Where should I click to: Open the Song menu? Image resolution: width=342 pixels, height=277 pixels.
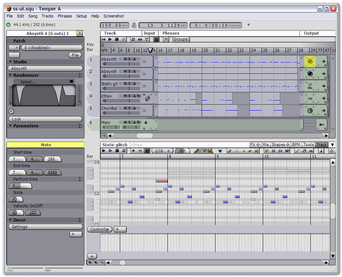point(33,16)
